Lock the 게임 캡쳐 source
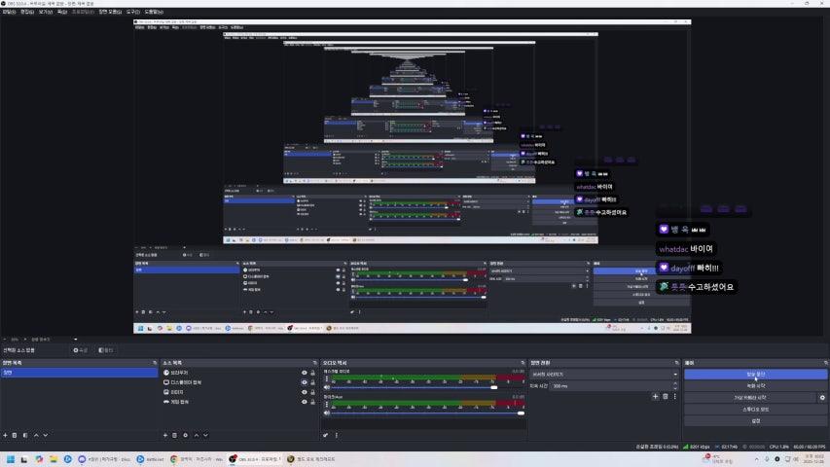830x467 pixels. (313, 402)
